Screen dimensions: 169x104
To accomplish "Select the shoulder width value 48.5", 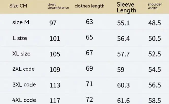I will pos(155,23).
